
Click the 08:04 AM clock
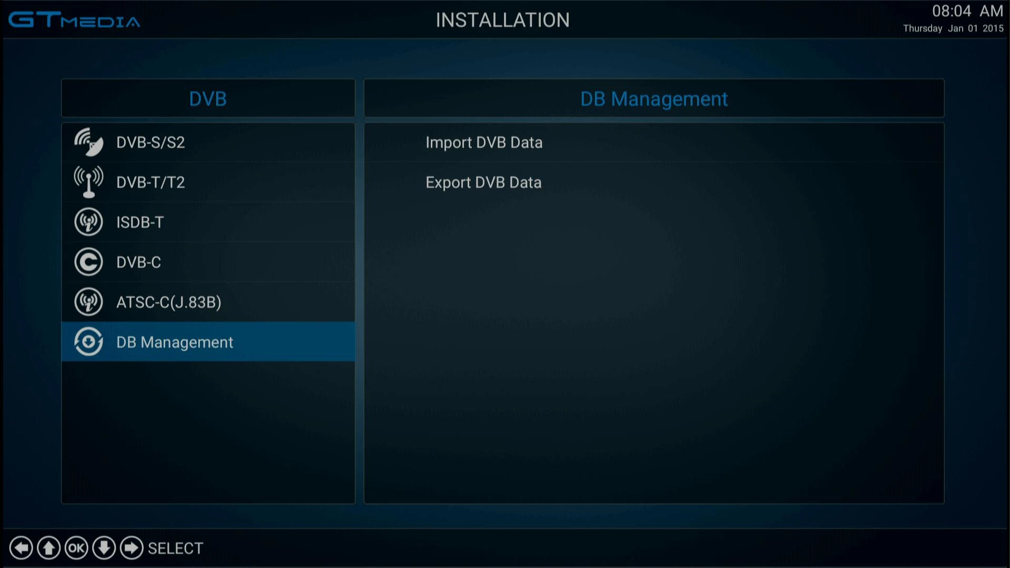point(967,11)
